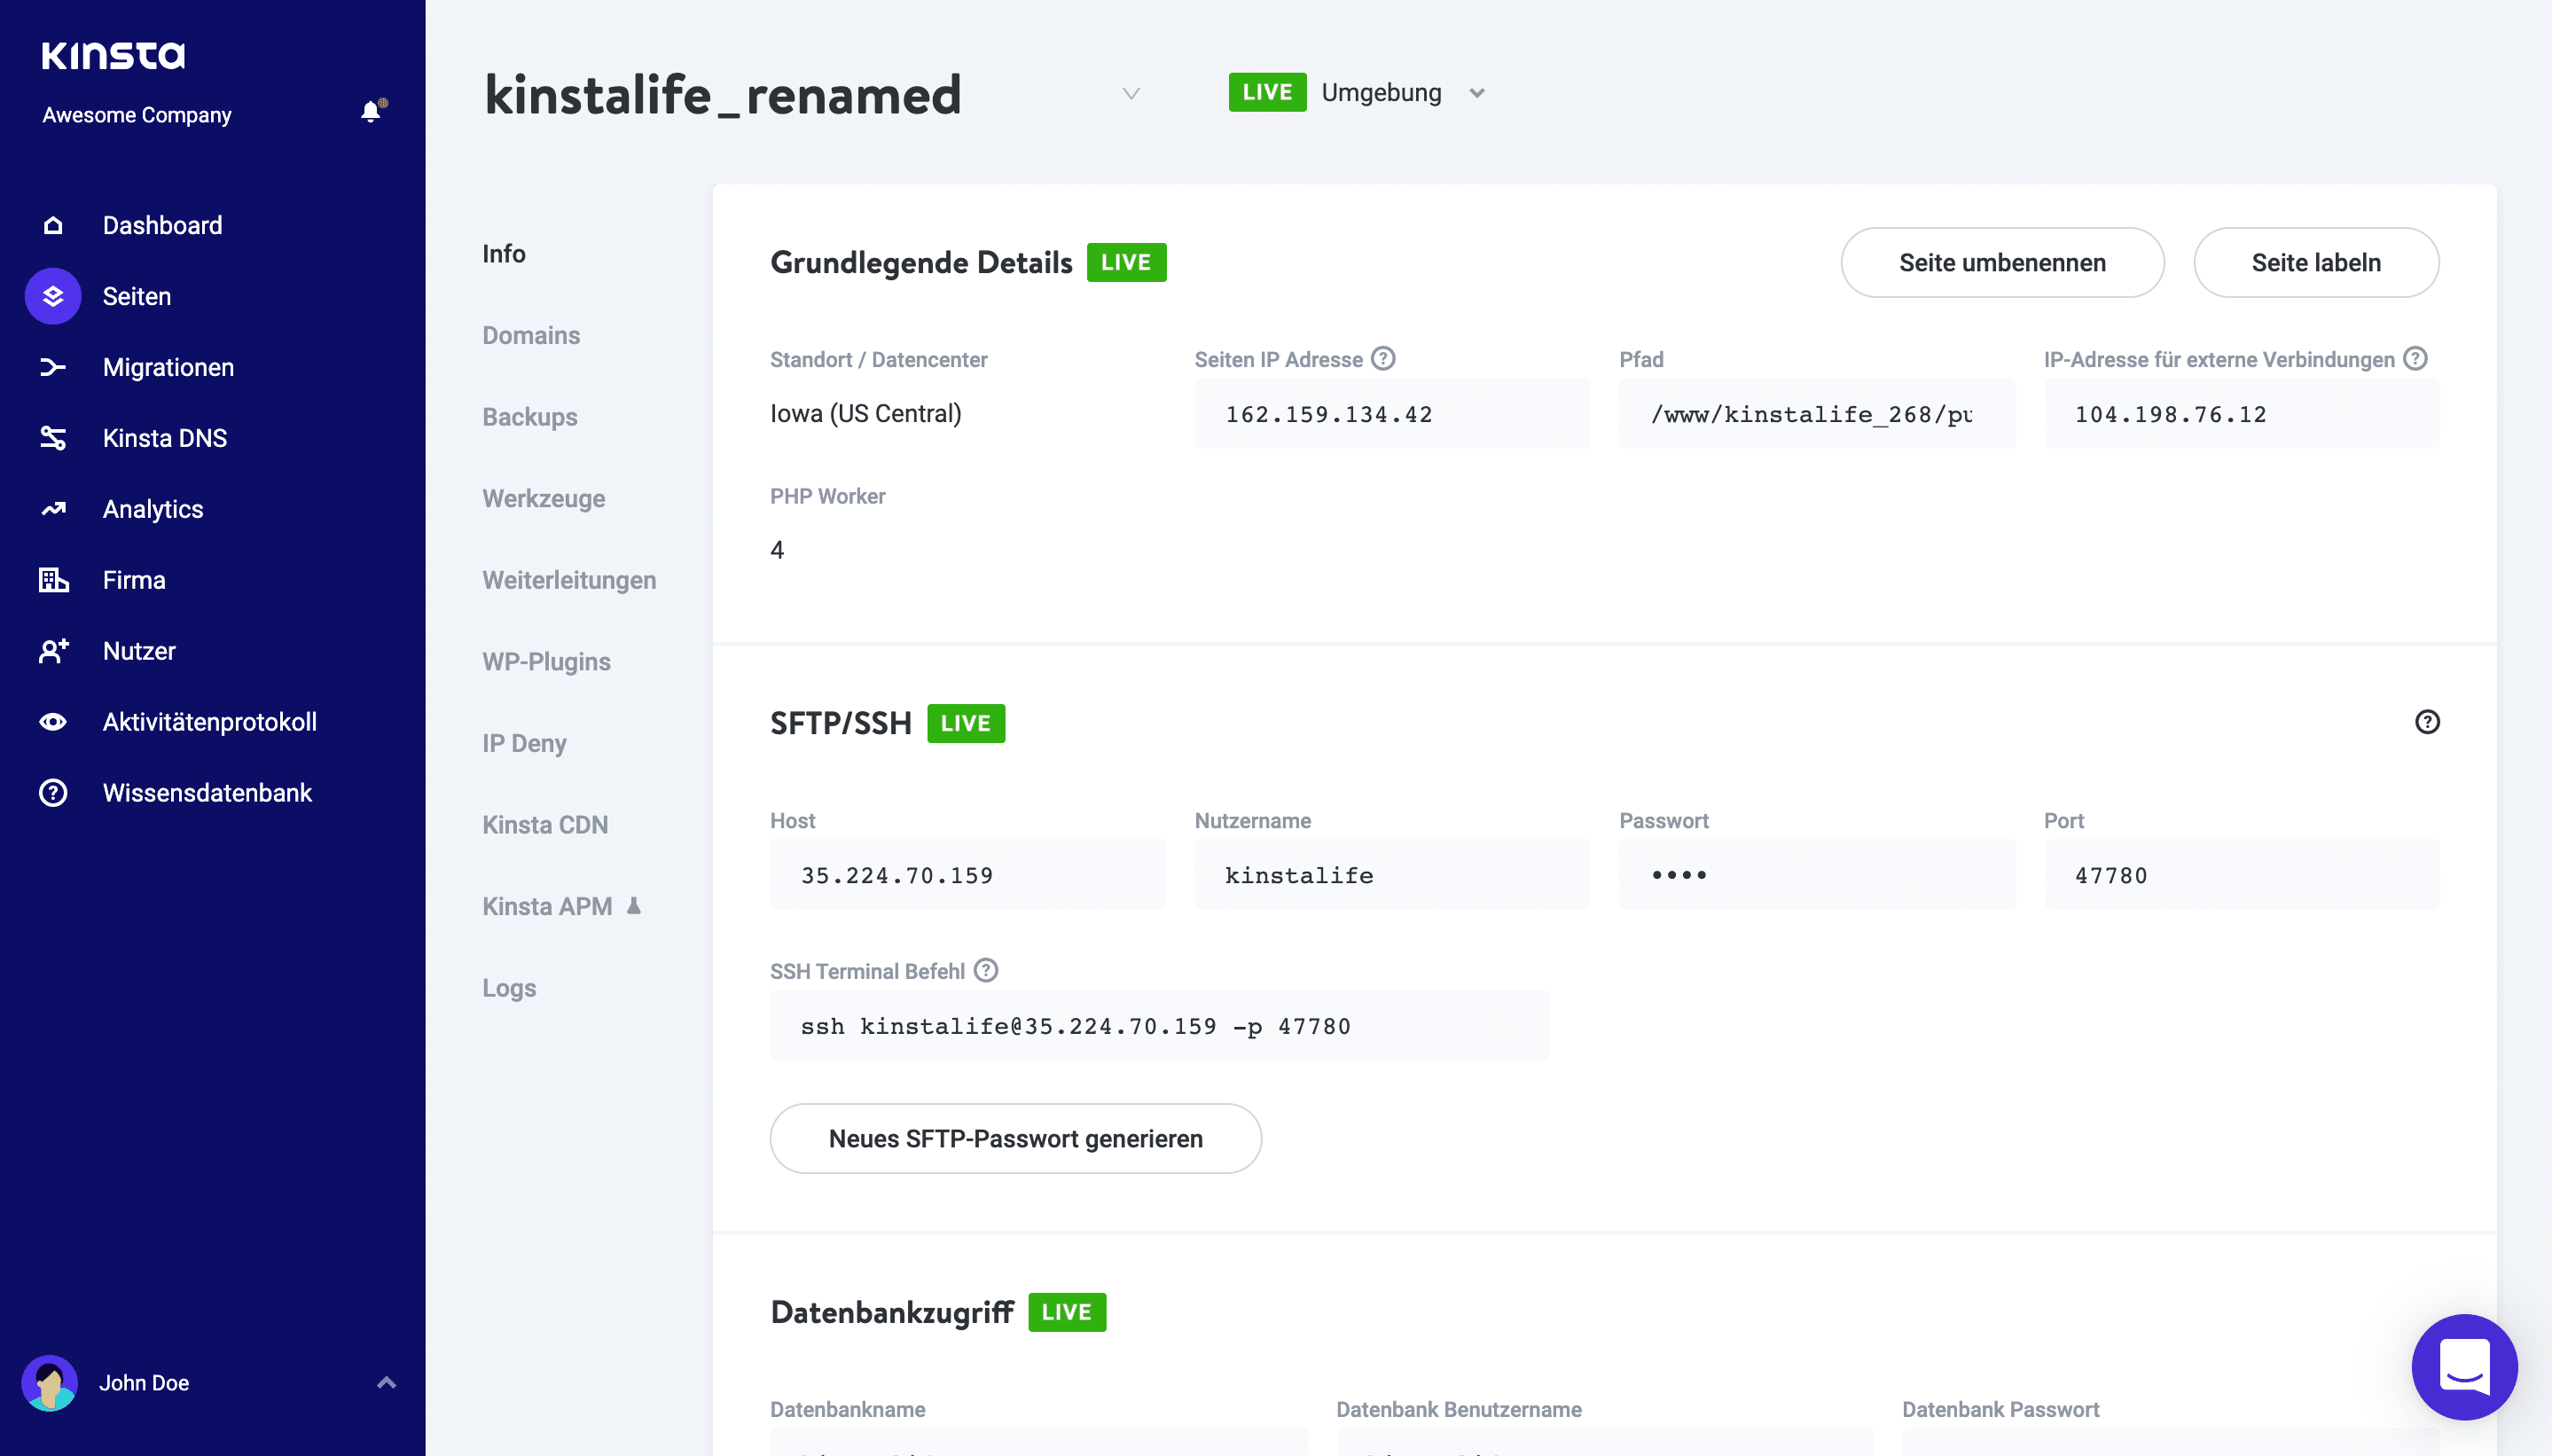Image resolution: width=2552 pixels, height=1456 pixels.
Task: Click the Grundlegende Details heading
Action: (x=921, y=262)
